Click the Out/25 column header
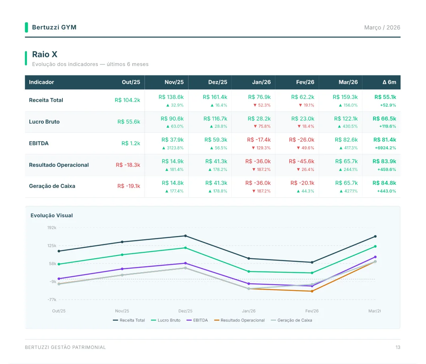This screenshot has width=426, height=364. click(131, 82)
